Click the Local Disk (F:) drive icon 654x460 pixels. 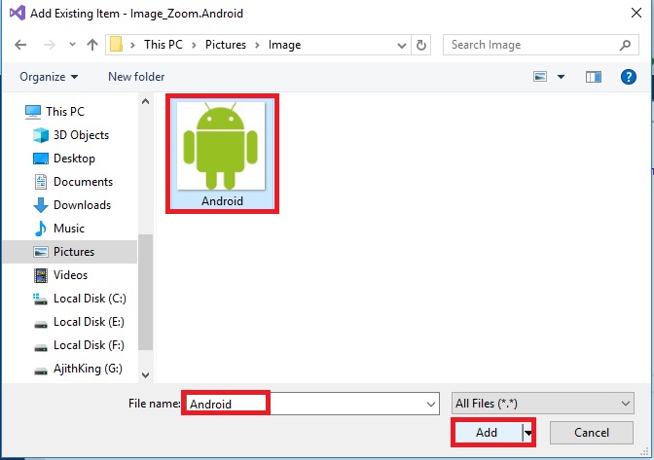(x=41, y=347)
